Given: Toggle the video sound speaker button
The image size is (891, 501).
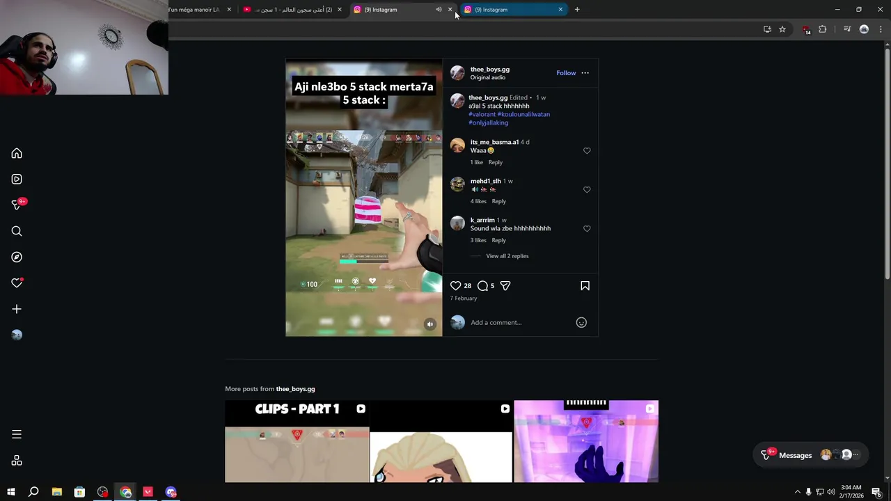Looking at the screenshot, I should pos(430,324).
